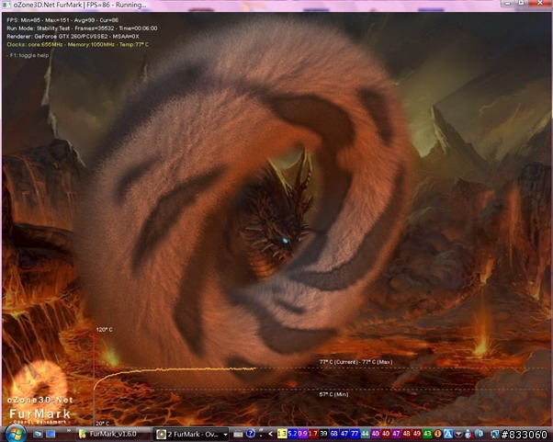553x442 pixels.
Task: Click the dark 39 temperature tray icon
Action: [323, 434]
